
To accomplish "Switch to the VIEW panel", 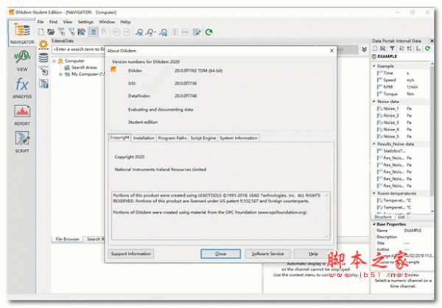I will tap(22, 60).
